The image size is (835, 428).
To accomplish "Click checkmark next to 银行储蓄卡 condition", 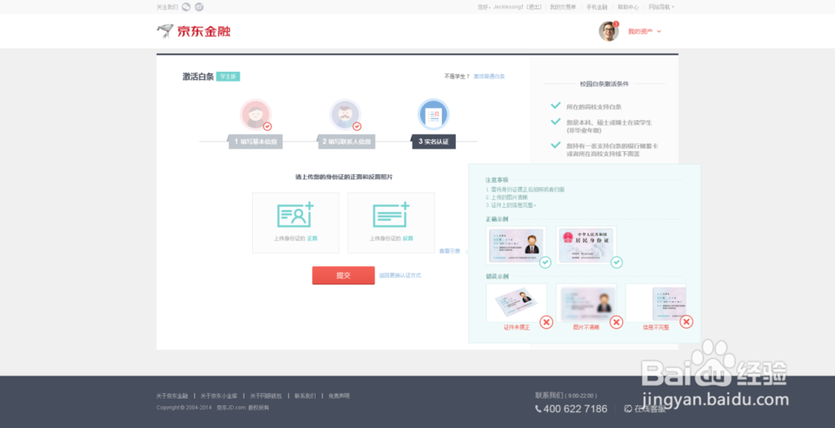I will (555, 145).
